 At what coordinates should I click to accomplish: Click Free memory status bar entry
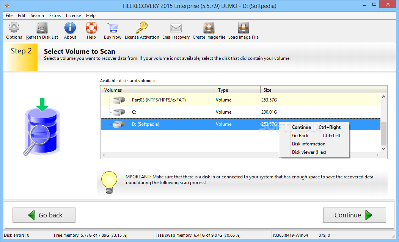91,236
